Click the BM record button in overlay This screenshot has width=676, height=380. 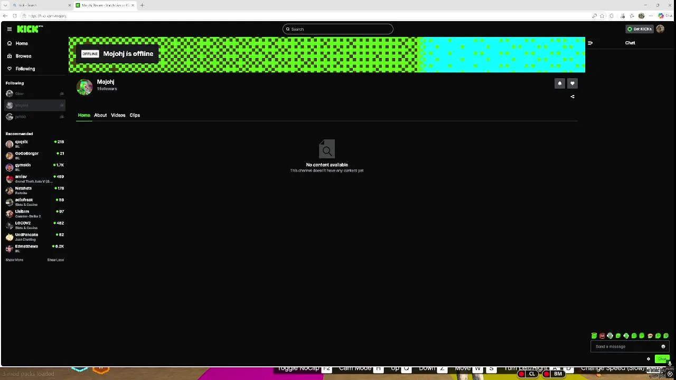pyautogui.click(x=553, y=374)
